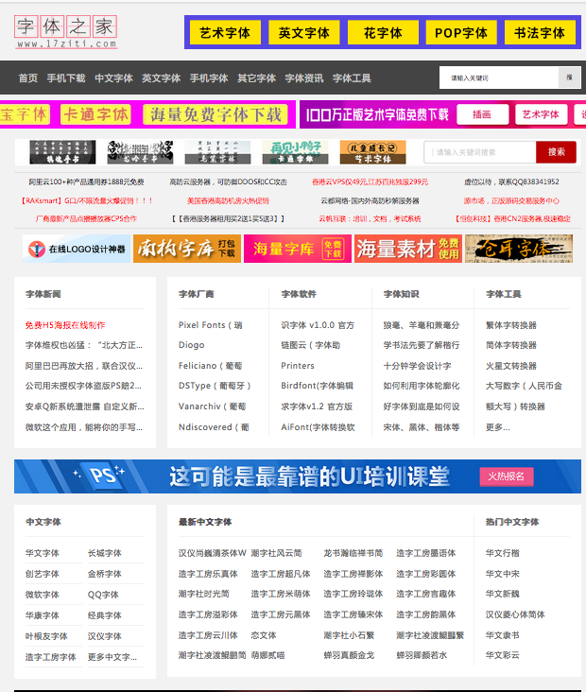Open the 南构字库 打包下载 banner
586x692 pixels.
(x=187, y=249)
